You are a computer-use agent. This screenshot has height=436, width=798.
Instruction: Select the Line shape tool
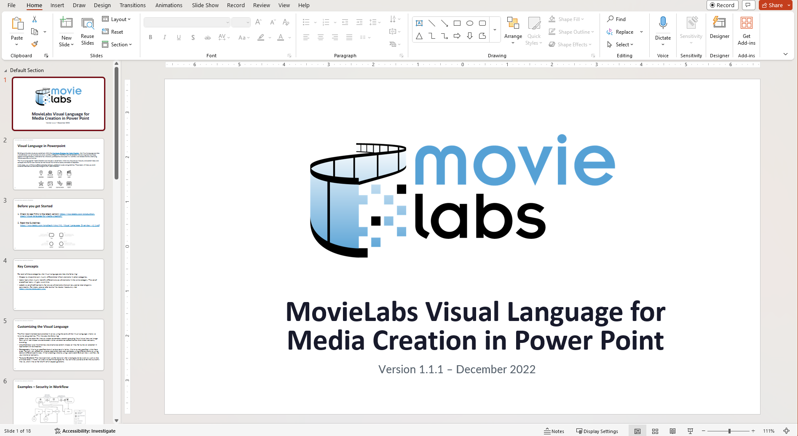click(x=432, y=23)
